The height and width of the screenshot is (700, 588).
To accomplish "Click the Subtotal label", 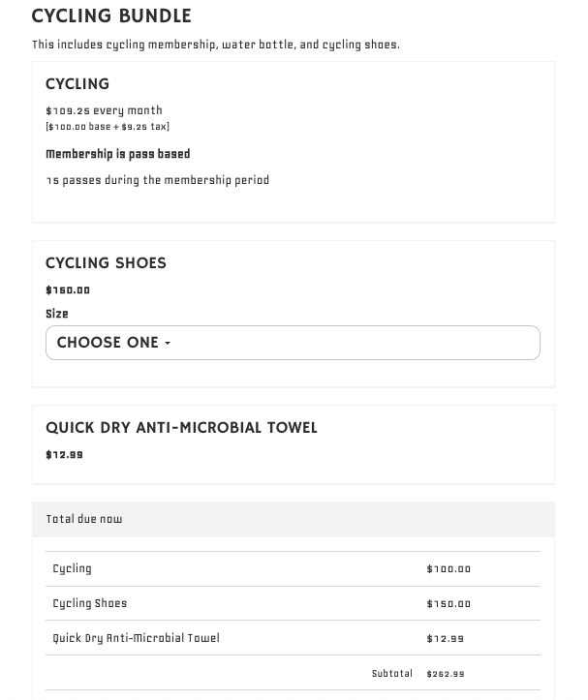I will (391, 674).
